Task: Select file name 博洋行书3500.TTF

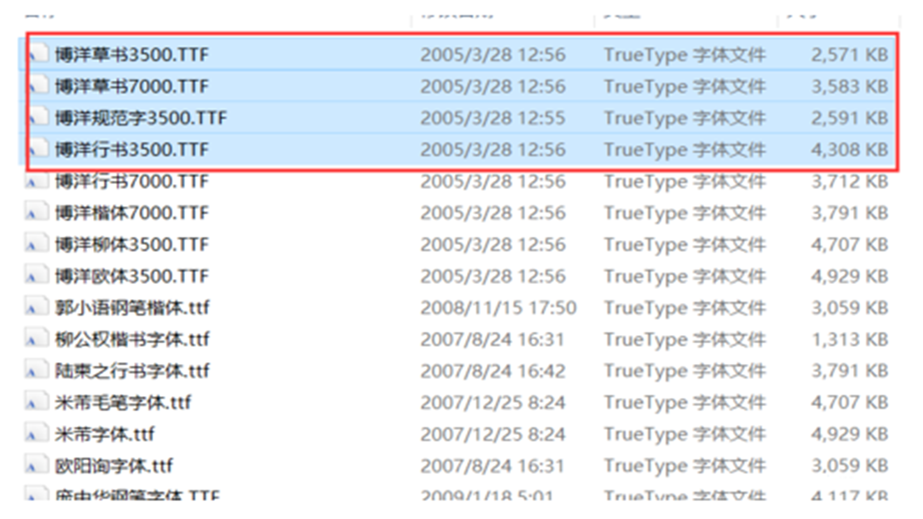Action: pyautogui.click(x=132, y=150)
